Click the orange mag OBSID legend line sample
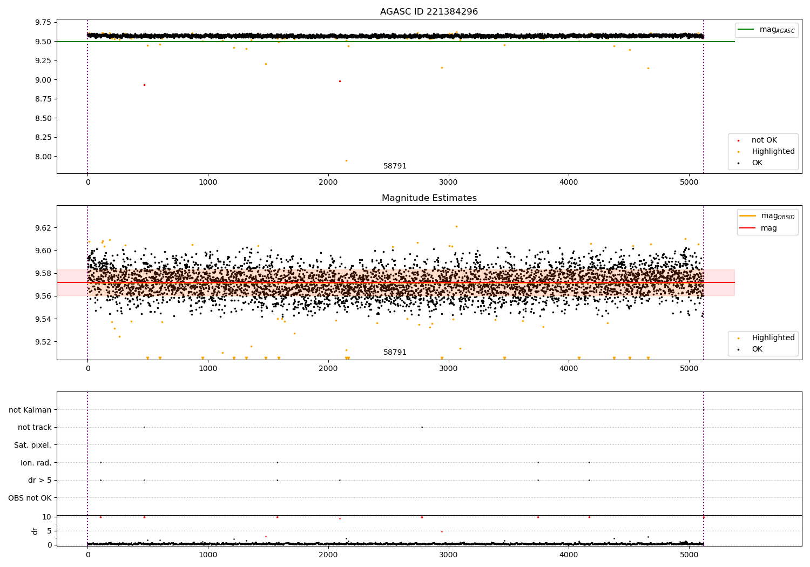The width and height of the screenshot is (810, 567). [x=748, y=215]
